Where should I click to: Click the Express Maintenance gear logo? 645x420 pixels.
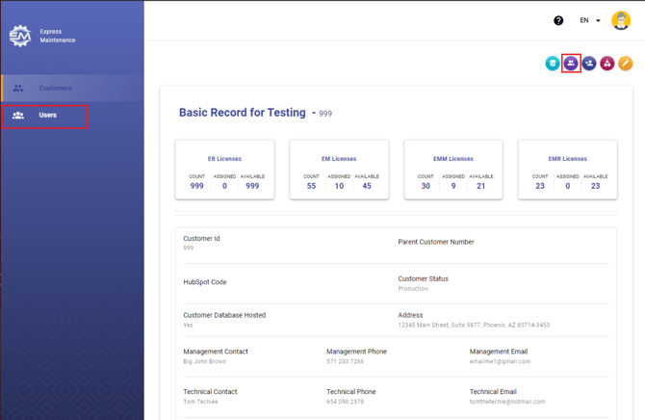click(20, 37)
